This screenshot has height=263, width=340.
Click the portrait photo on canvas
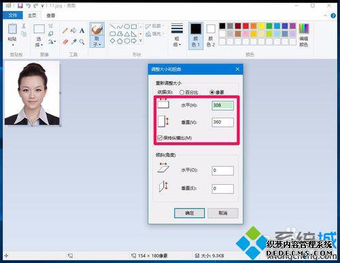[x=32, y=93]
